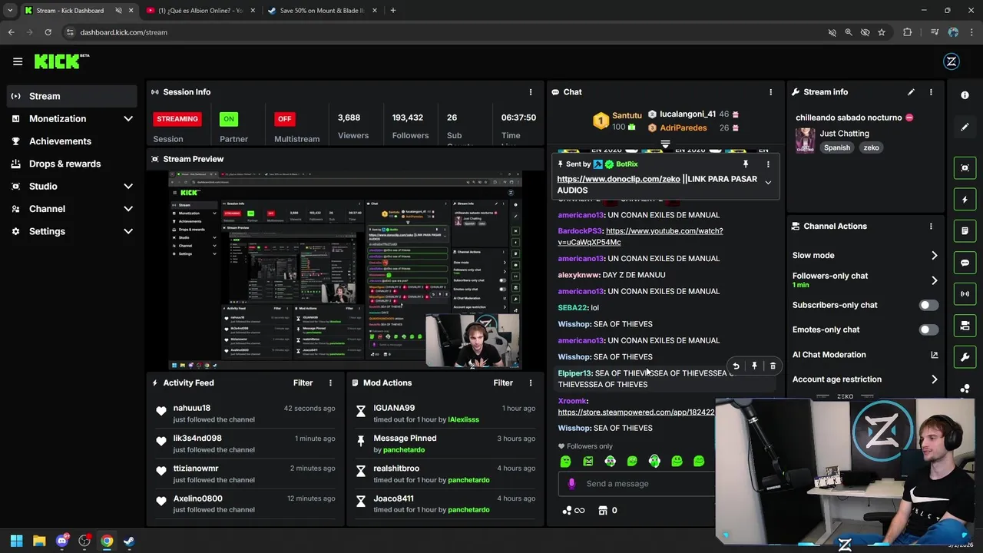Toggle the chat bubble widget in right sidebar
983x553 pixels.
tap(965, 263)
